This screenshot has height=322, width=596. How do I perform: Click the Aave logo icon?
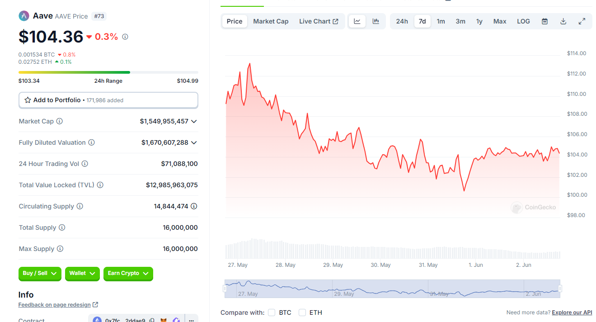point(24,16)
